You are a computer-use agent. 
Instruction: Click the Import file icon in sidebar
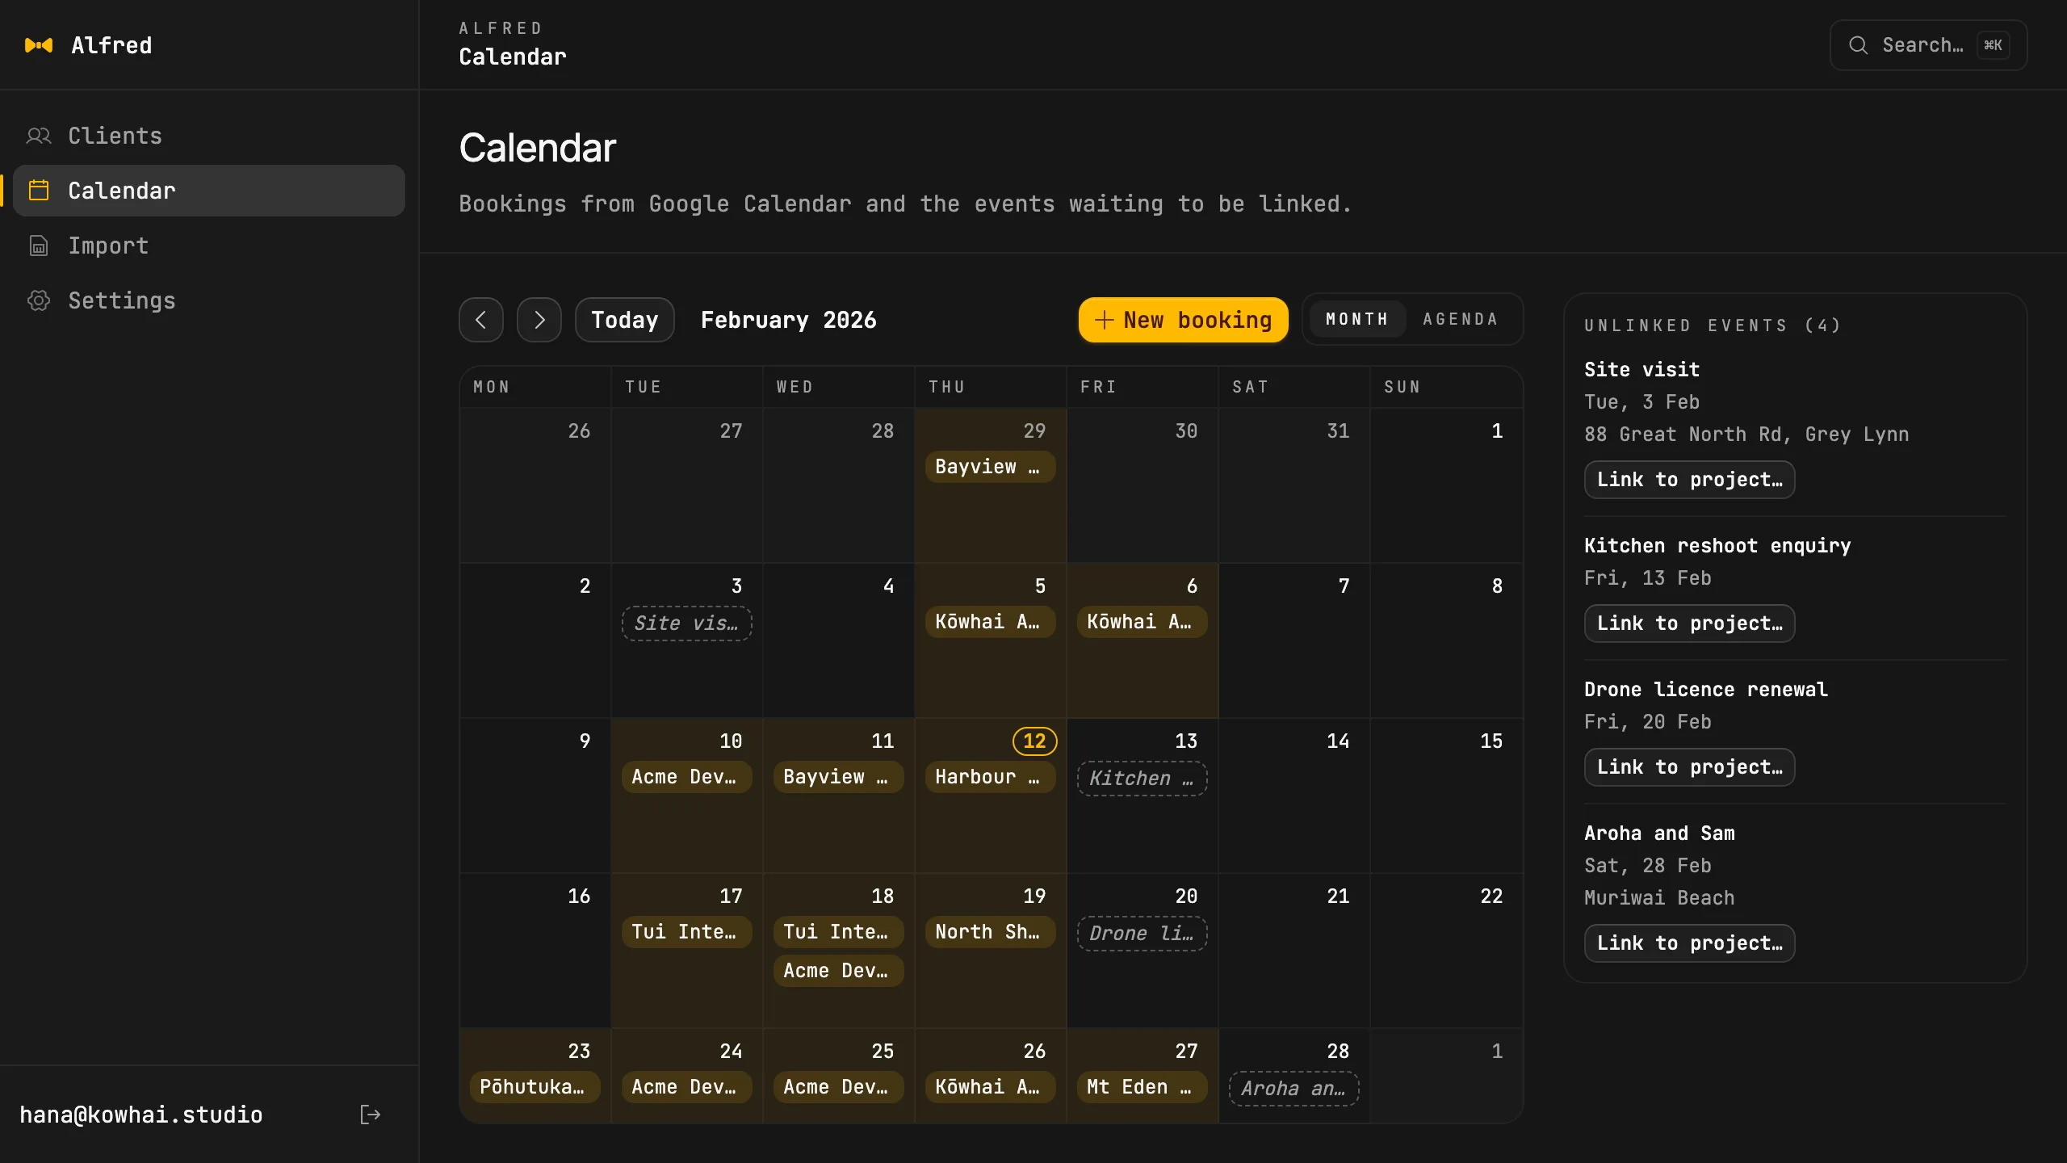click(x=39, y=246)
